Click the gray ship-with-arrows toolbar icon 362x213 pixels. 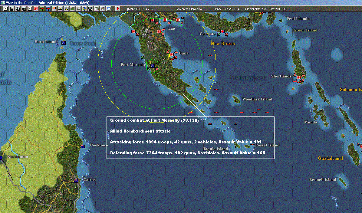coord(78,9)
